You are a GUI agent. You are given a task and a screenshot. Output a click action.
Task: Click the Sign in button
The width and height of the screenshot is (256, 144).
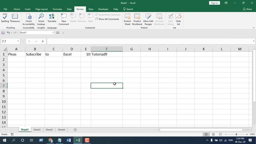point(214,3)
